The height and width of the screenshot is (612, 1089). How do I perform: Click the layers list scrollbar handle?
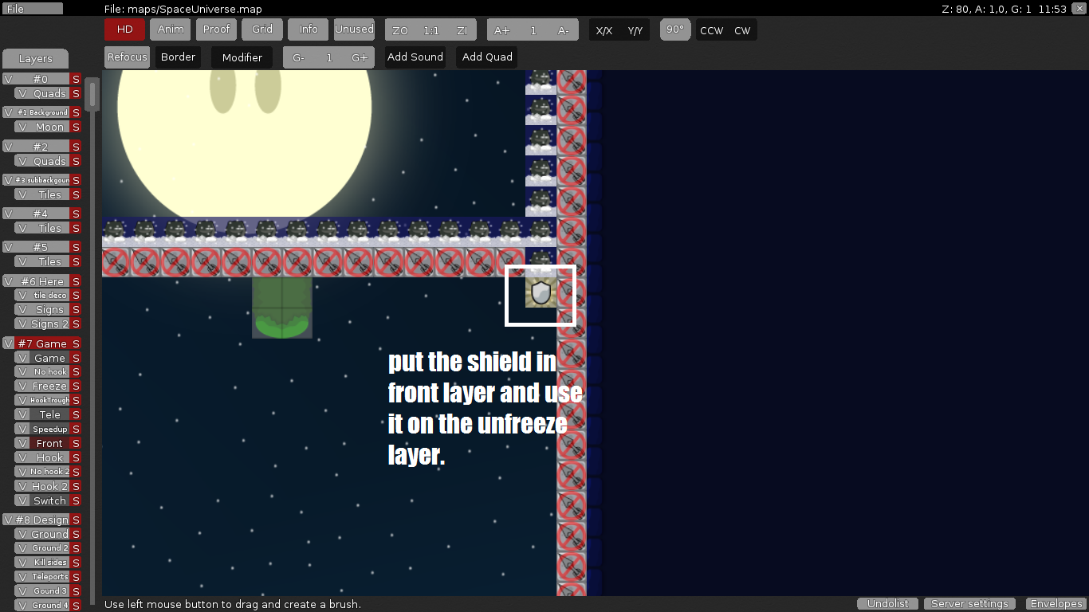tap(92, 94)
